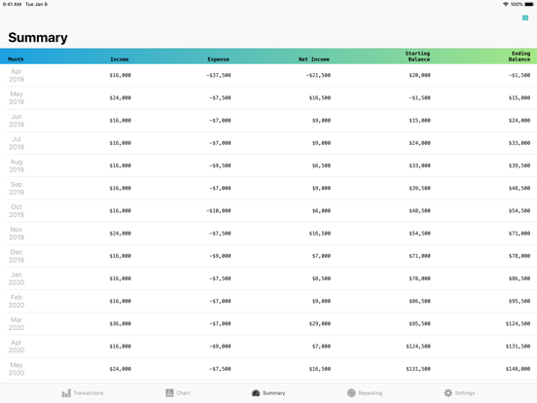
Task: Select the Summary tab
Action: pos(268,393)
